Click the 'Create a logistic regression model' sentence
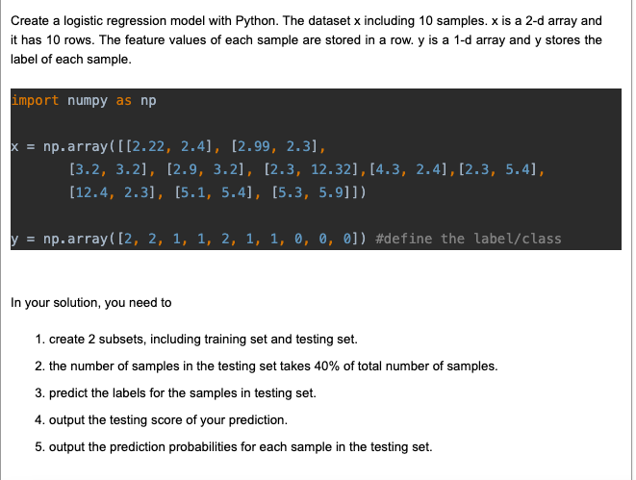This screenshot has width=636, height=480. coord(144,20)
